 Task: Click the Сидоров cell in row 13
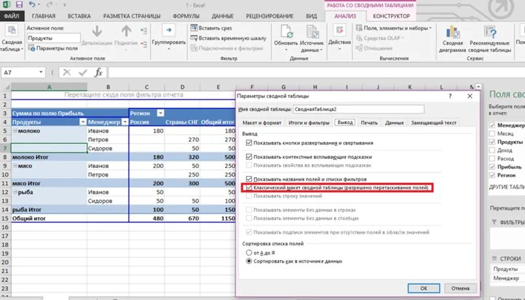coord(108,201)
